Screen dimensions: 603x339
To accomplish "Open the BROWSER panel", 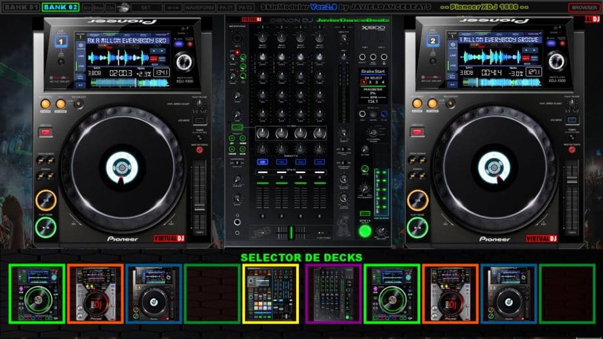I will [584, 7].
